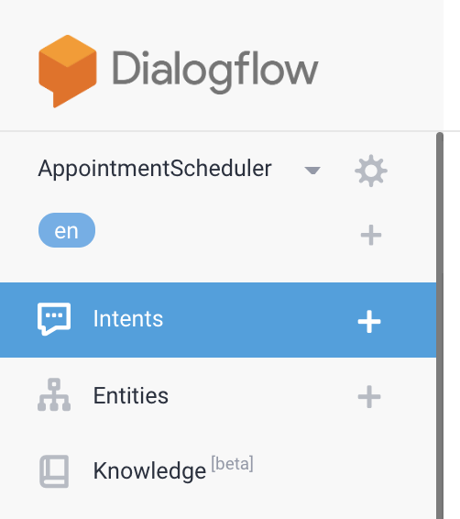Viewport: 460px width, 519px height.
Task: Open the AppointmentScheduler agent name selector
Action: (x=155, y=169)
